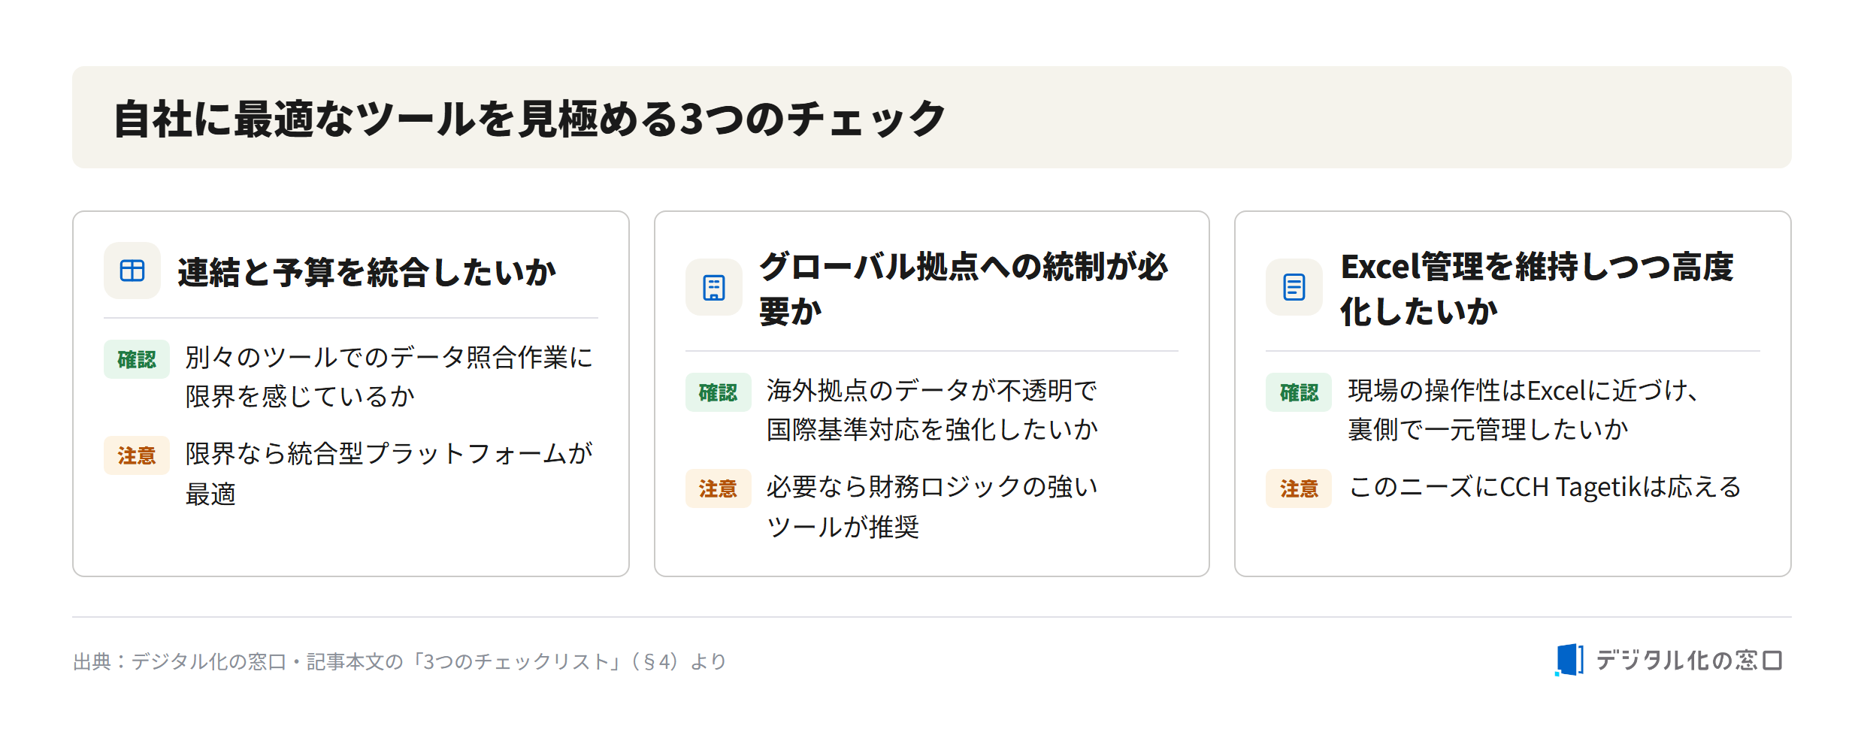Click the デジタル化の窓口 brand text
This screenshot has width=1864, height=747.
[1690, 660]
